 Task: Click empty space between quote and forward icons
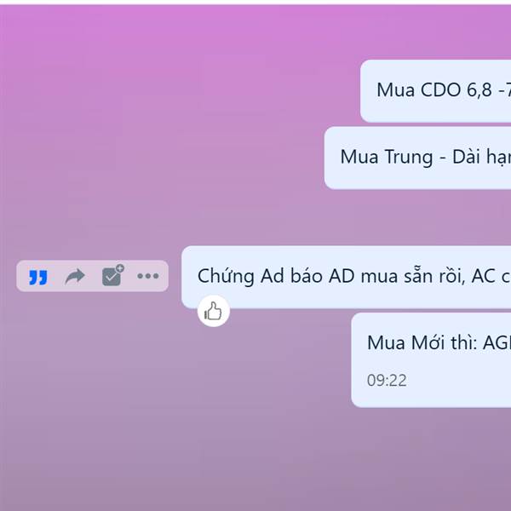[x=56, y=276]
